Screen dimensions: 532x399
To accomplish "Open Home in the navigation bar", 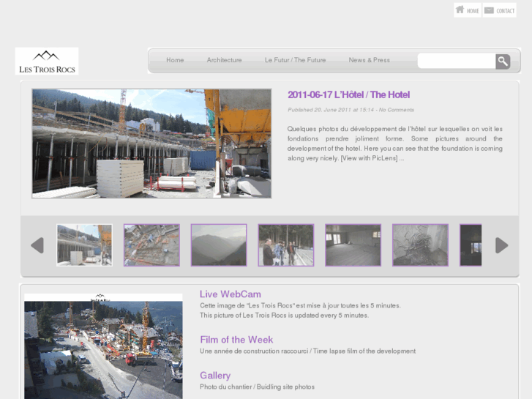I will click(175, 60).
